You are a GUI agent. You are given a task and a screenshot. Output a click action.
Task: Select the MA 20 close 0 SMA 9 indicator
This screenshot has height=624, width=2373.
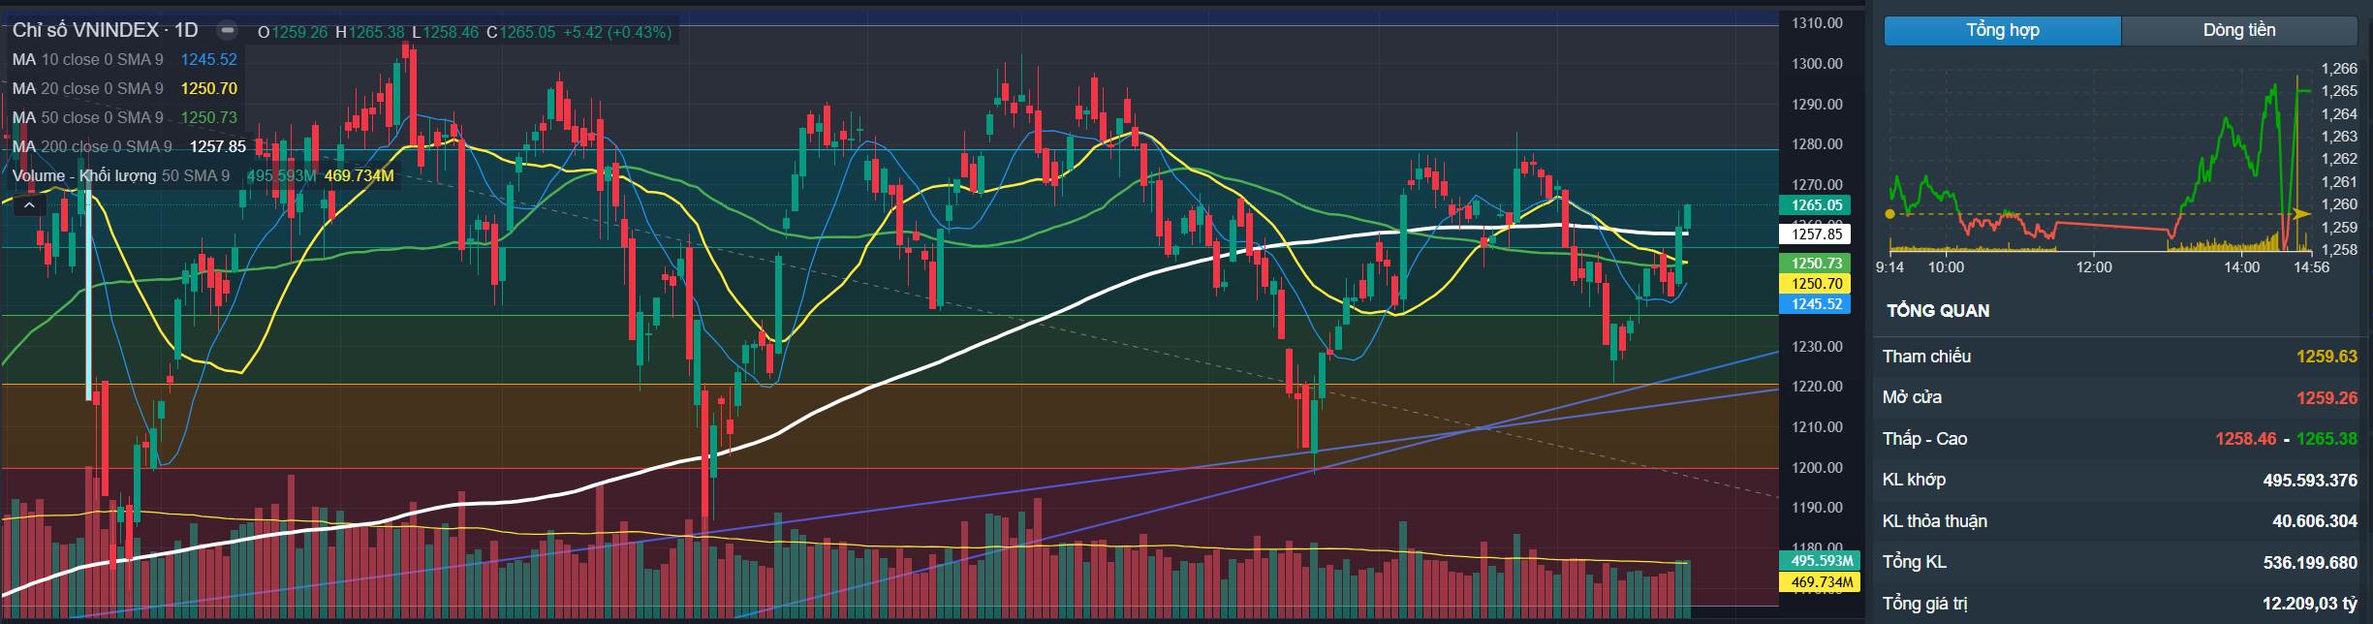(x=87, y=88)
